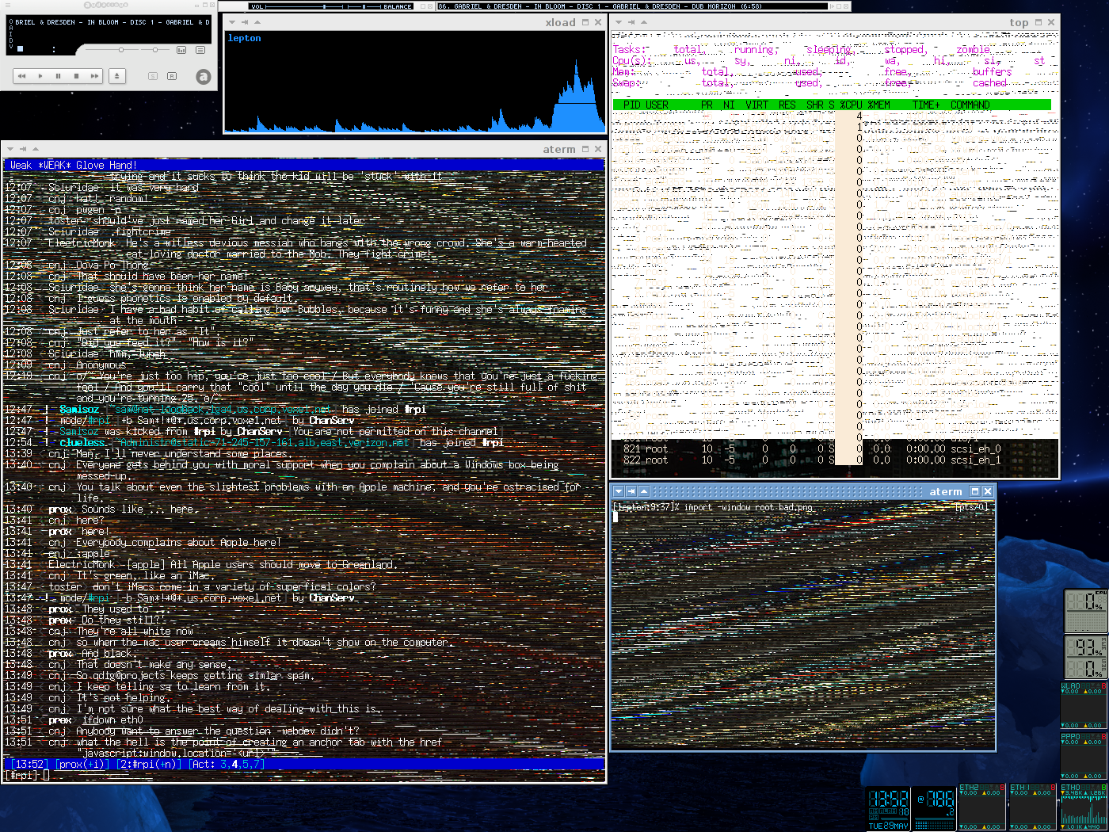1109x832 pixels.
Task: Click the xload window pin icon
Action: click(x=245, y=22)
